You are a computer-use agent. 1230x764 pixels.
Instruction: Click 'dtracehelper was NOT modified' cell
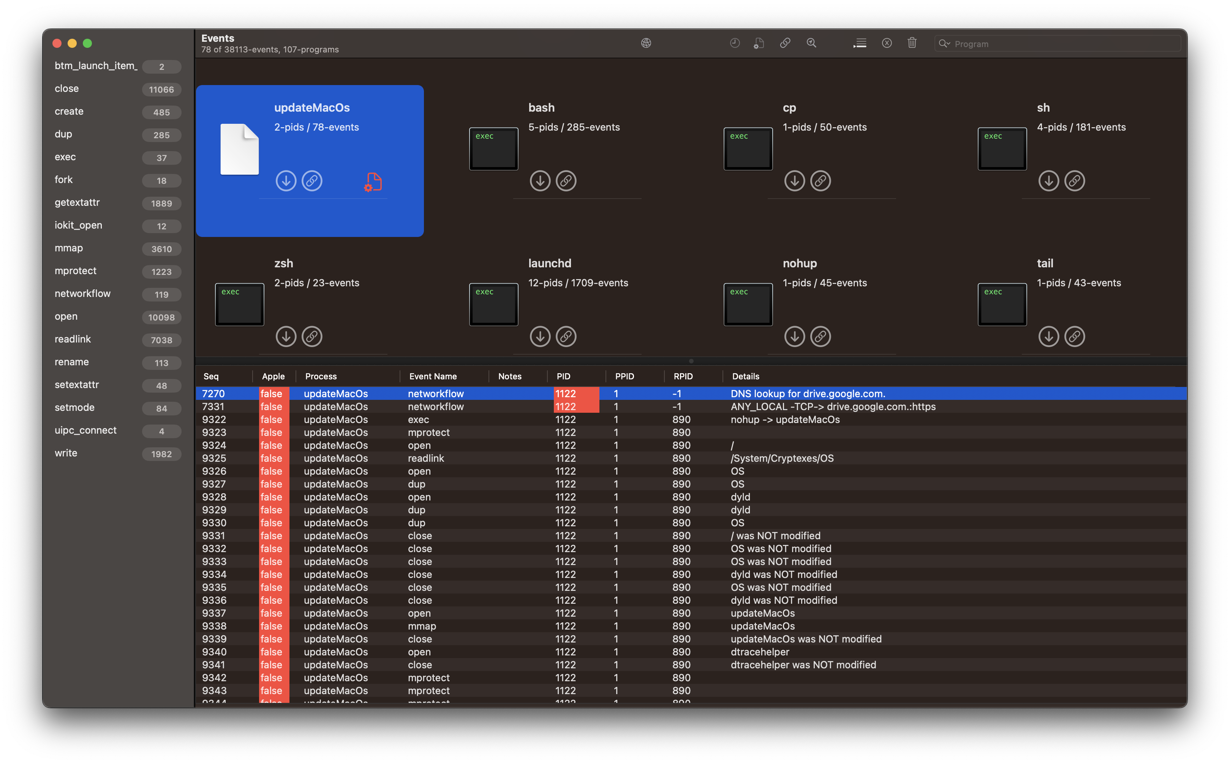click(803, 665)
